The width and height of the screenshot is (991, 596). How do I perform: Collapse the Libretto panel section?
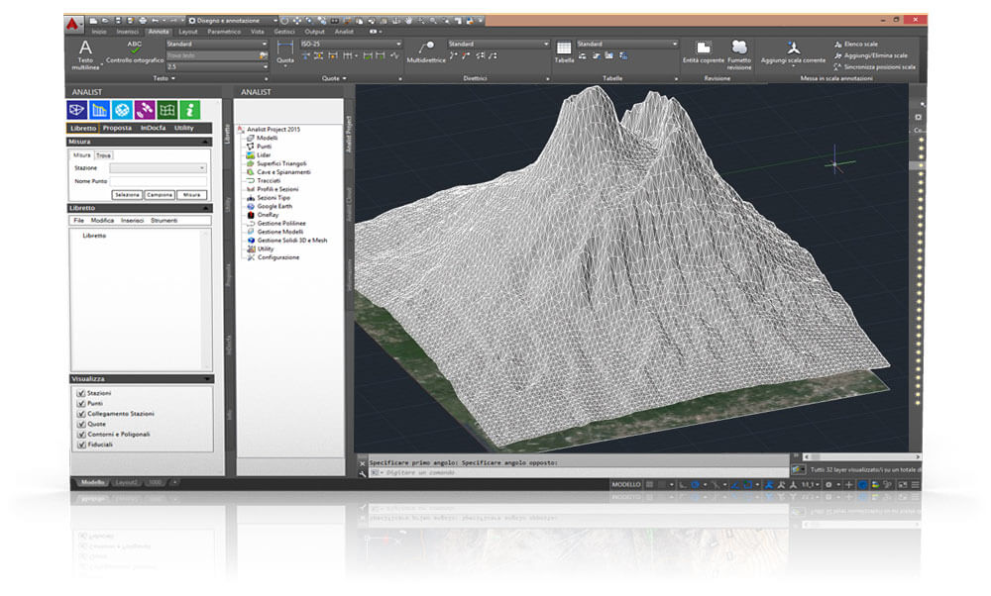point(205,208)
